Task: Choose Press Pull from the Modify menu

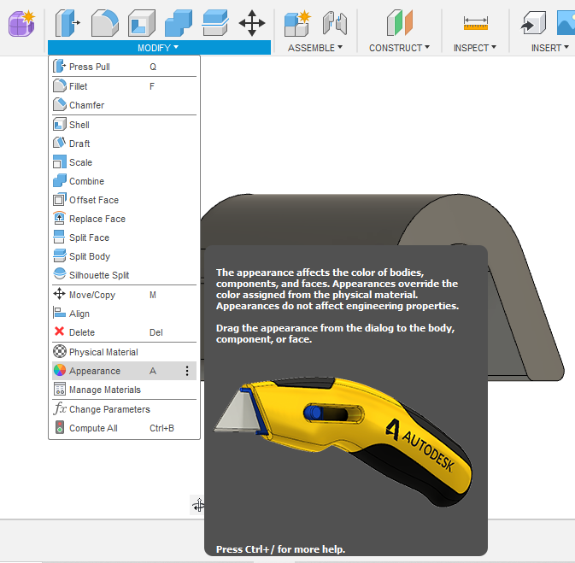Action: click(x=125, y=67)
